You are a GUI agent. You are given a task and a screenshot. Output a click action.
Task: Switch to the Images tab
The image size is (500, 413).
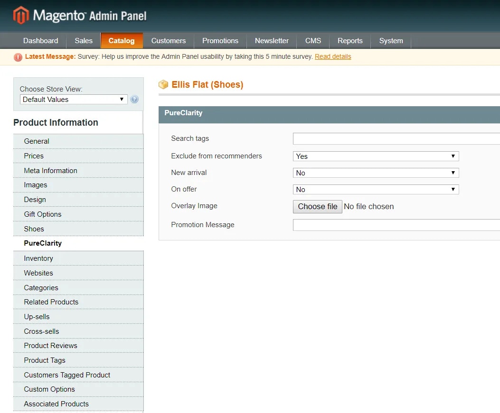coord(78,184)
